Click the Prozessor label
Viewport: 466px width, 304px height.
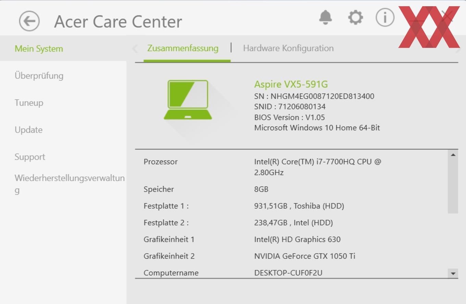161,162
